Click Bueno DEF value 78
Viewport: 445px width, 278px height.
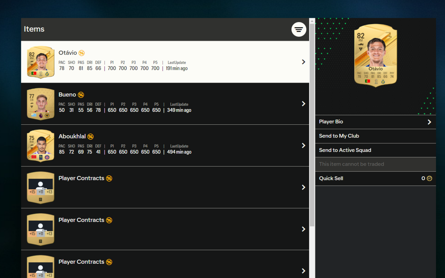[98, 110]
